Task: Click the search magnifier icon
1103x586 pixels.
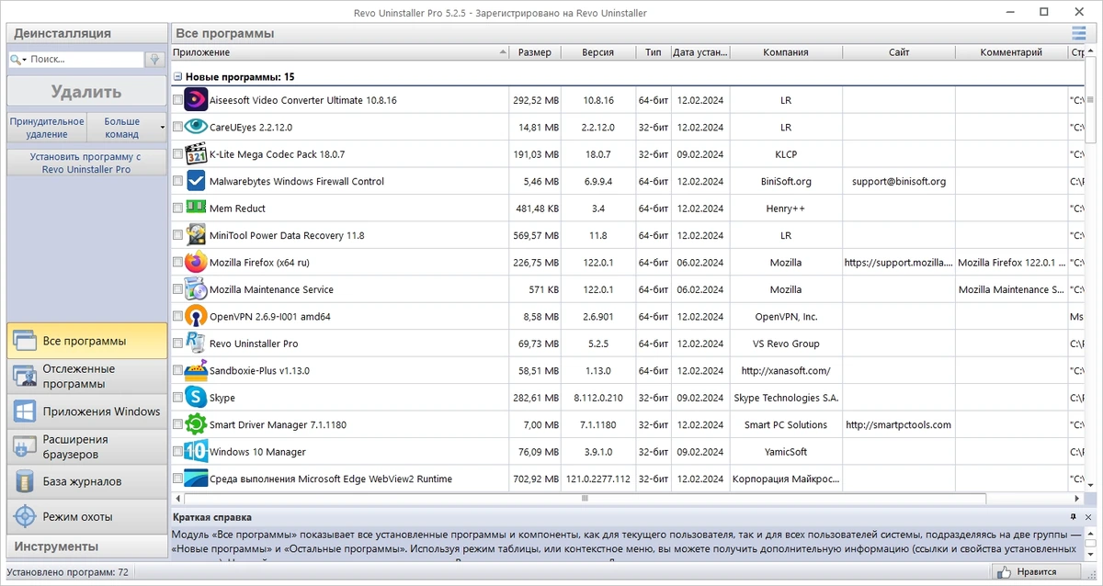Action: click(x=16, y=60)
